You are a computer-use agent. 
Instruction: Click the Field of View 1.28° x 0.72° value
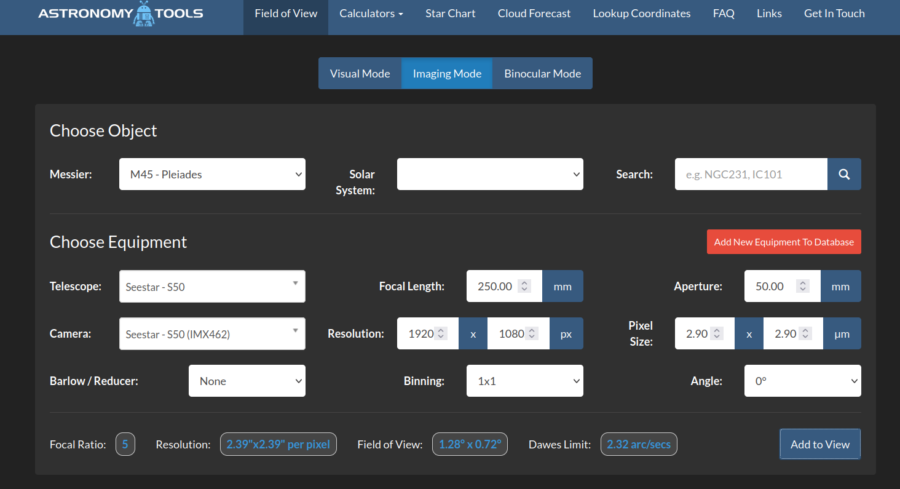point(470,444)
